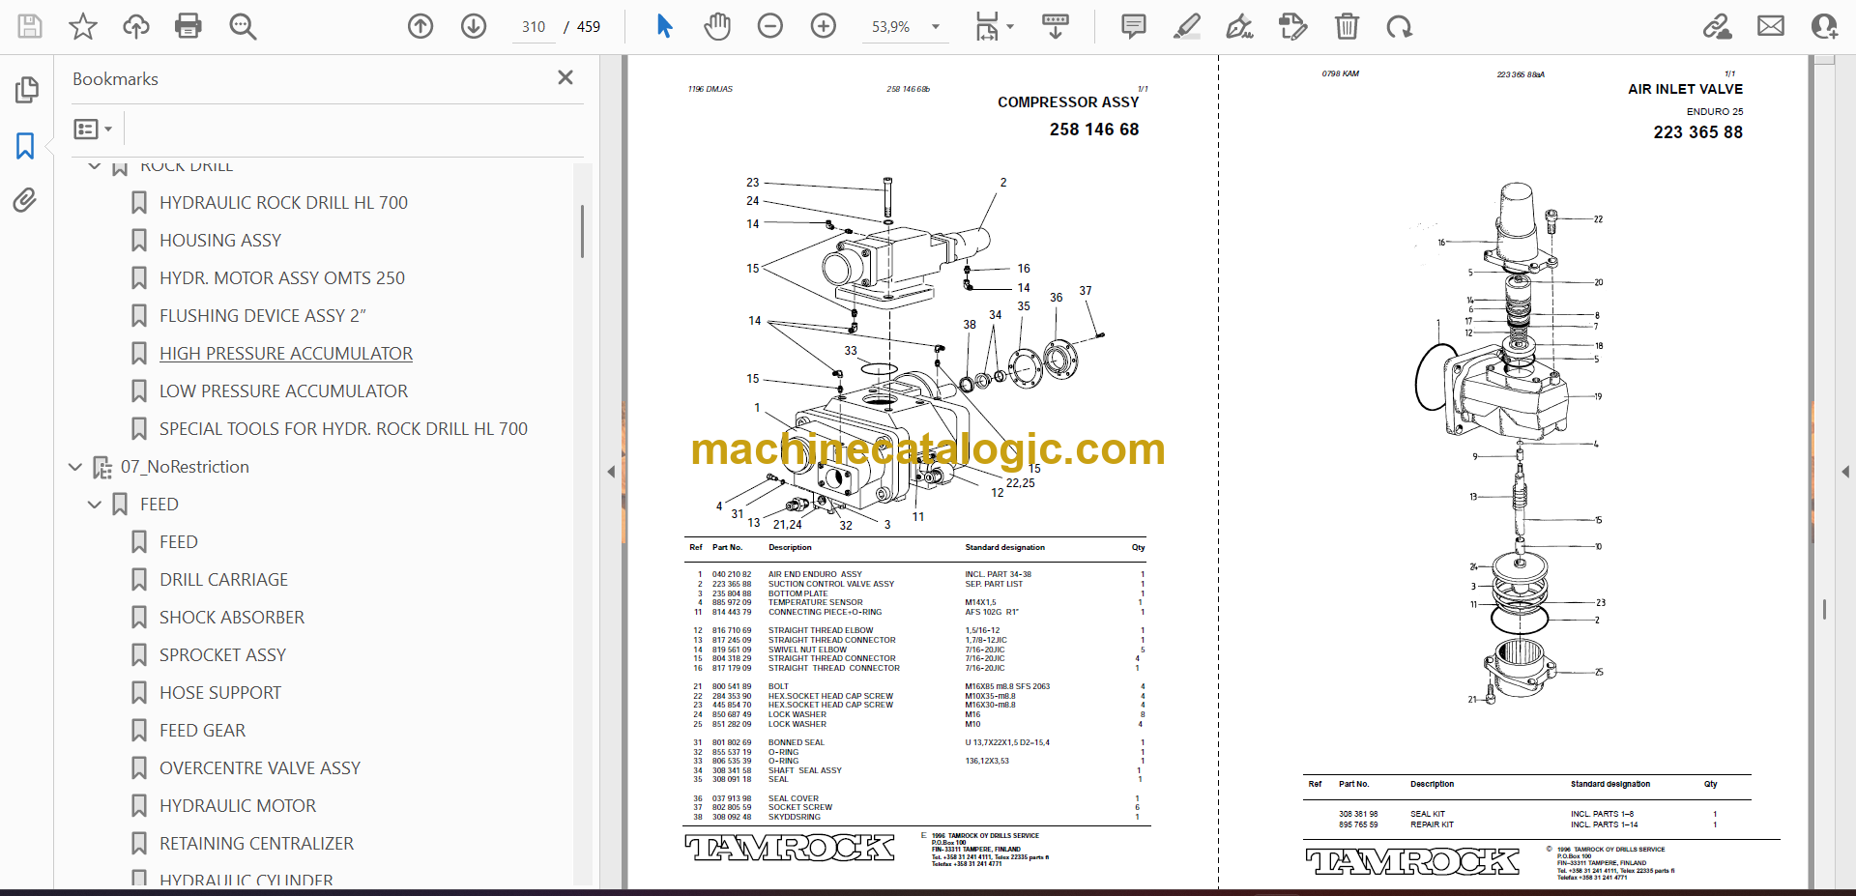The height and width of the screenshot is (896, 1856).
Task: Open the HOUSING ASSY bookmark
Action: pyautogui.click(x=220, y=241)
